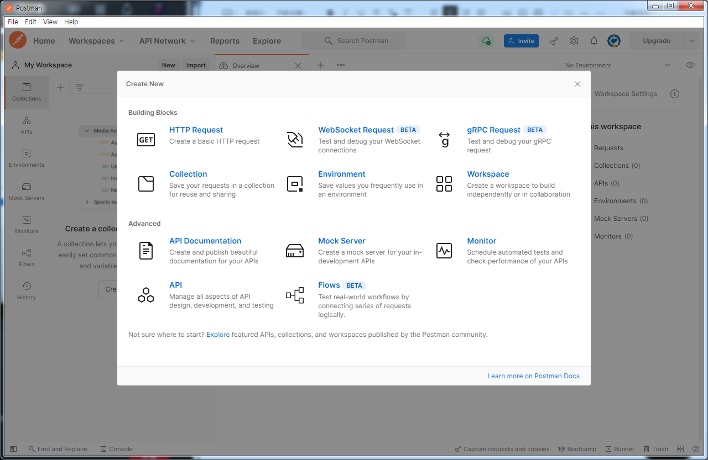Select the WebSocket Request icon
This screenshot has height=460, width=708.
pos(295,140)
